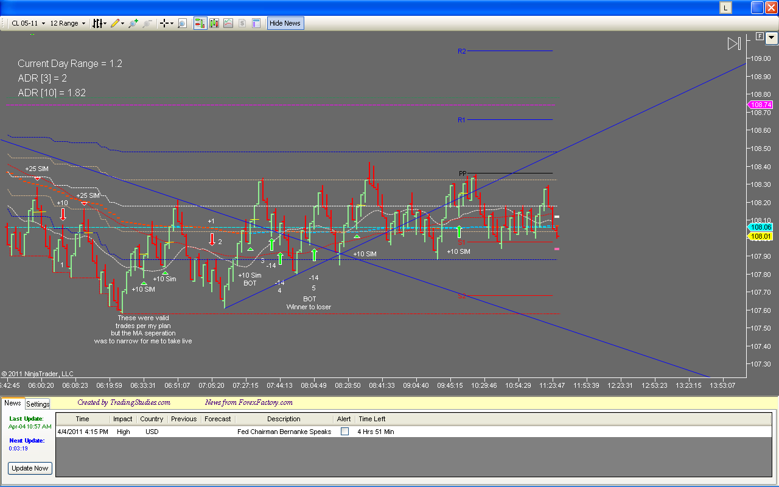The image size is (779, 487).
Task: Expand the drawing tools dropdown arrow
Action: tap(123, 23)
